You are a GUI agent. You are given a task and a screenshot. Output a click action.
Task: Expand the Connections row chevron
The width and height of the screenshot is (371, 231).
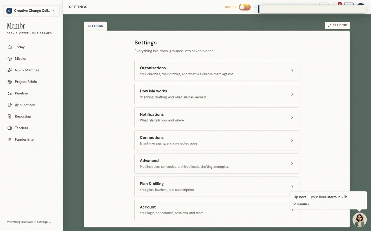[x=292, y=140]
